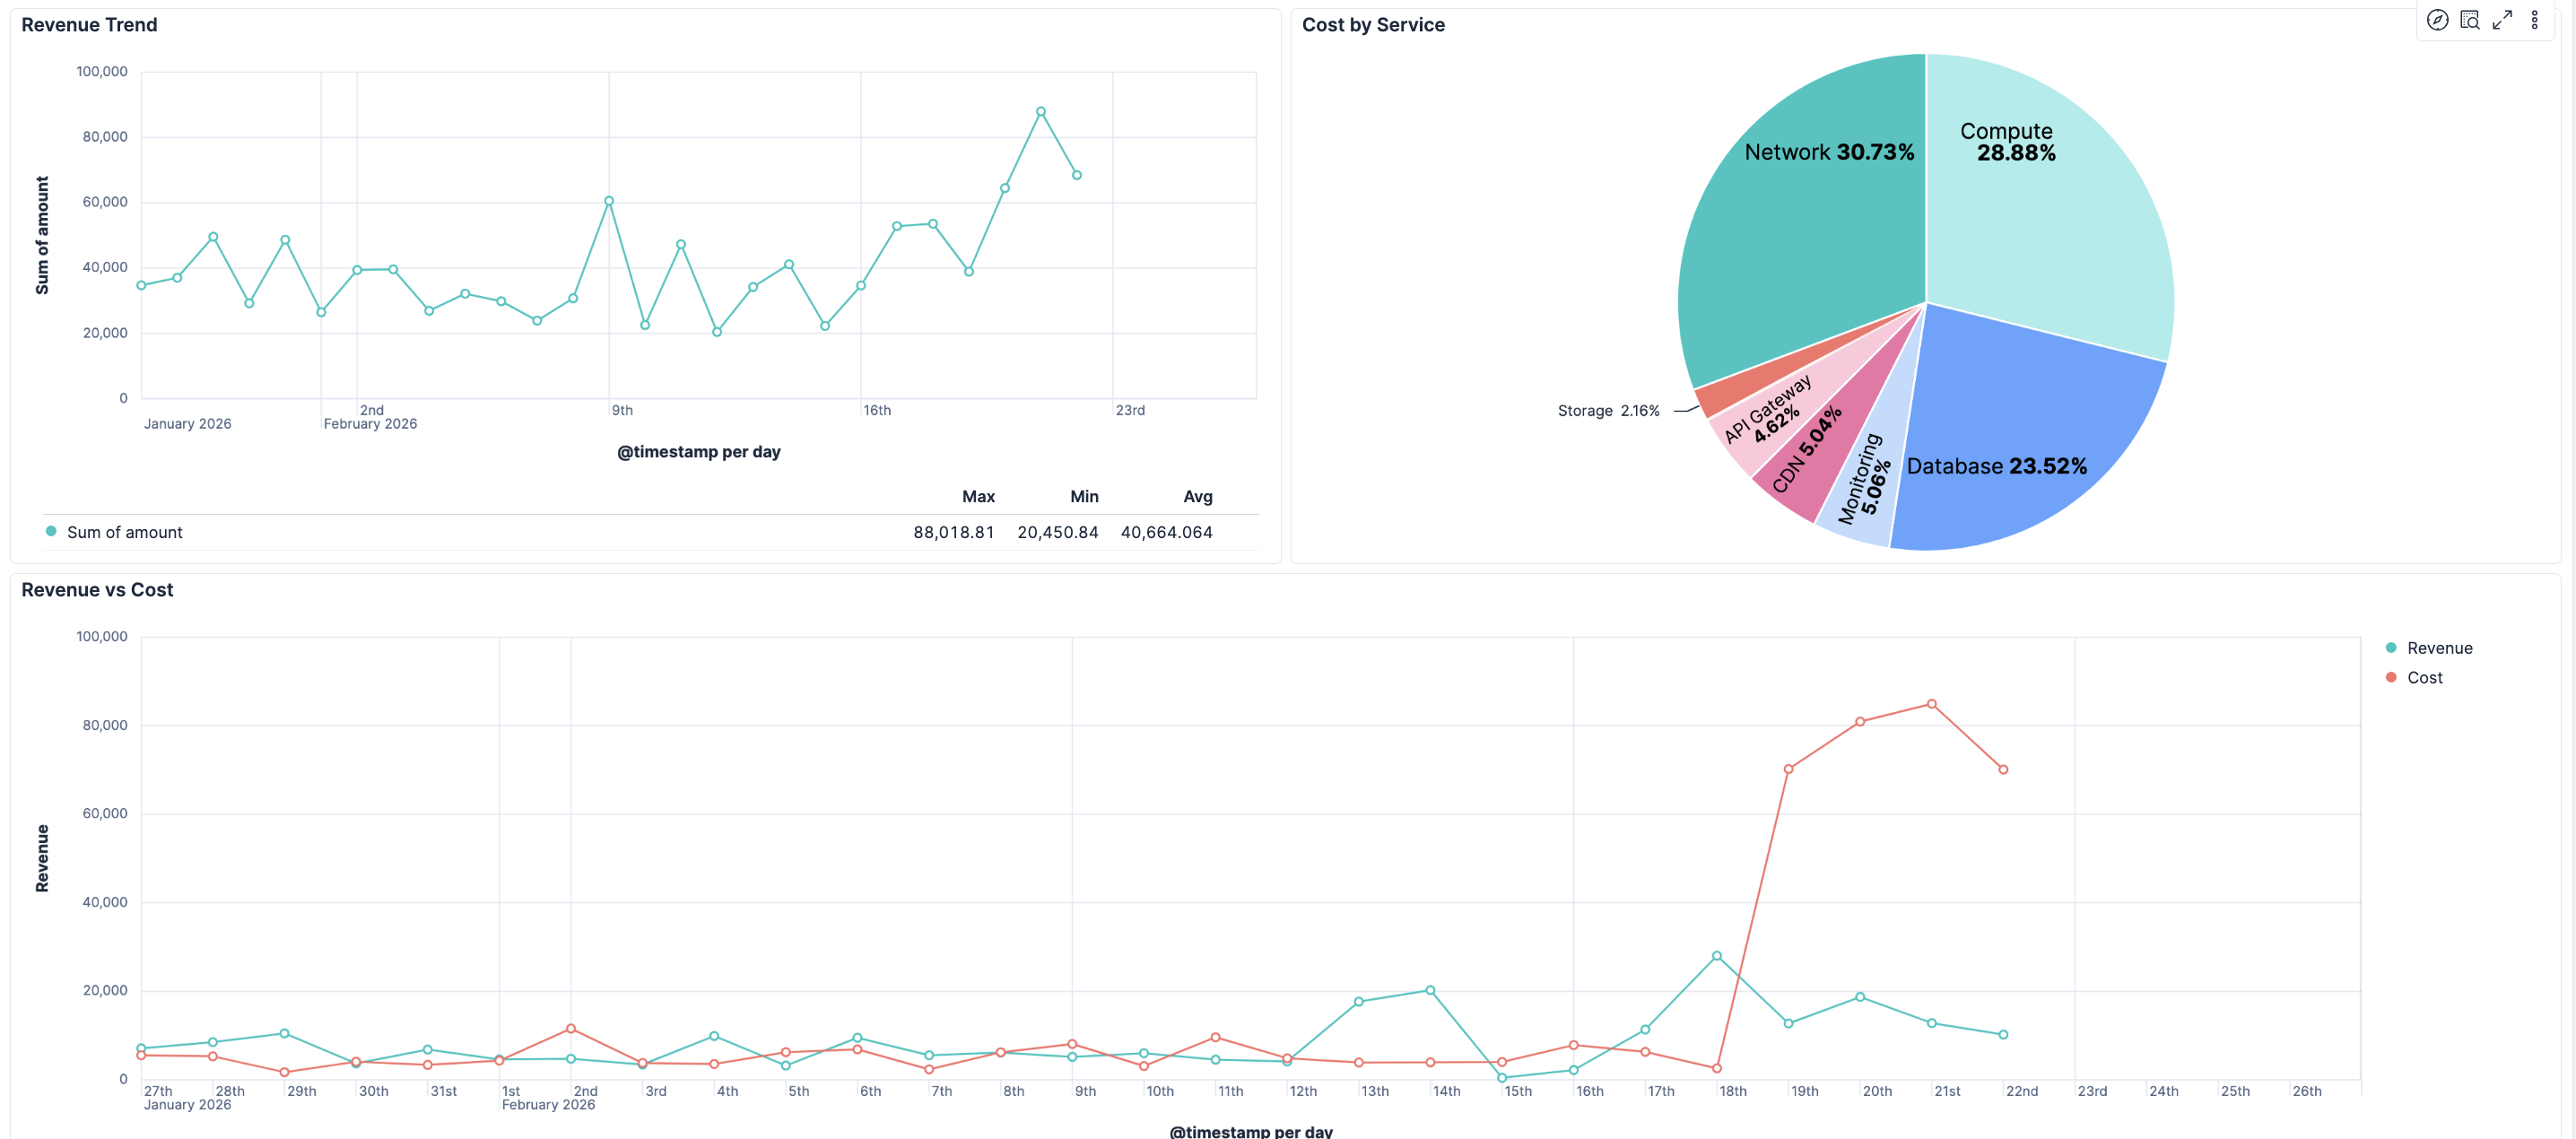Click the Sum of amount legend entry
The width and height of the screenshot is (2576, 1139).
(124, 532)
